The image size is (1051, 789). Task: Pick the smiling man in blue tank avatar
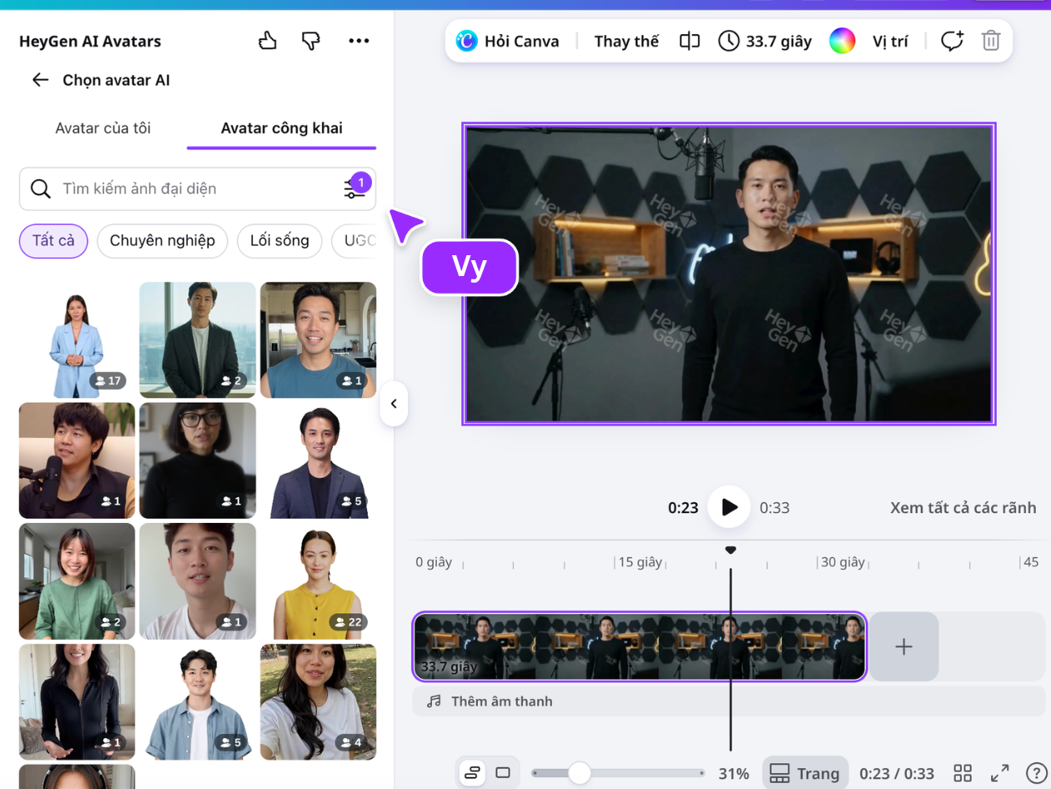point(318,340)
